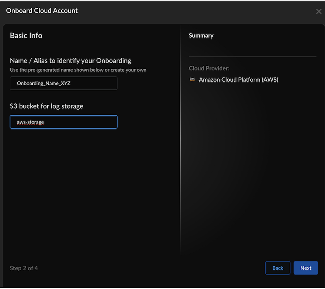Click the AWS logo icon

pos(192,80)
